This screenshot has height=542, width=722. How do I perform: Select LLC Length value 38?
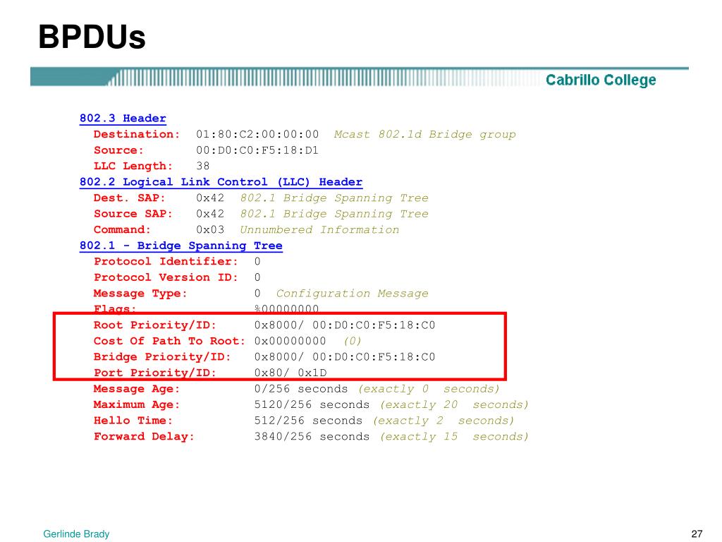click(x=203, y=166)
